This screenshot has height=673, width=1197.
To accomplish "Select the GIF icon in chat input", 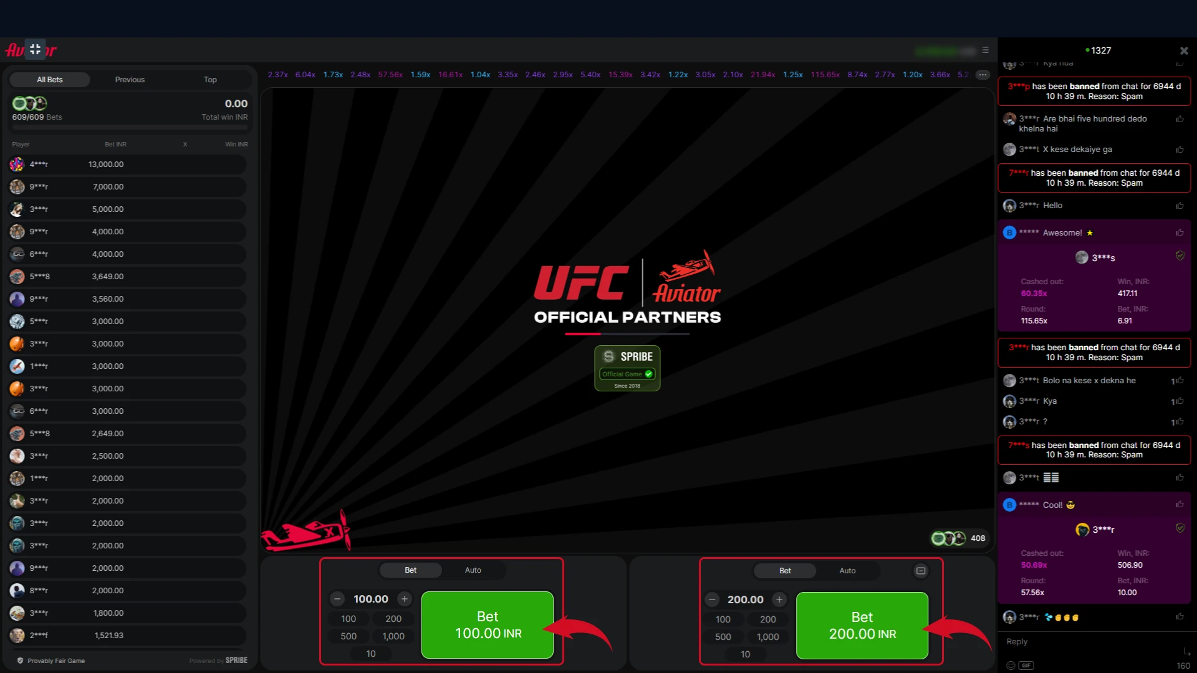I will (x=1026, y=666).
